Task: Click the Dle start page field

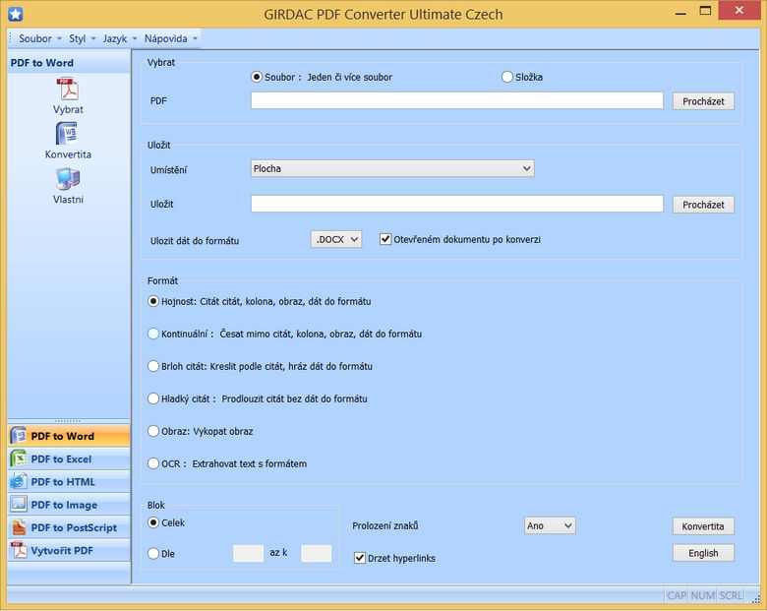Action: pyautogui.click(x=248, y=553)
